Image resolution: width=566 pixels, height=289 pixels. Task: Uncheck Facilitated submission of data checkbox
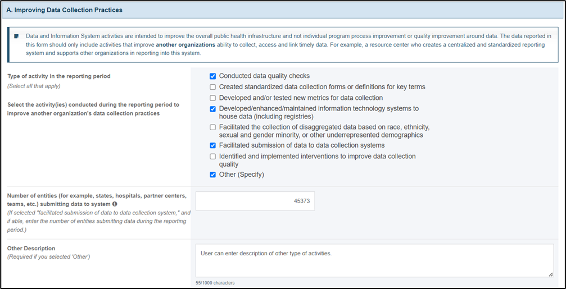click(212, 145)
